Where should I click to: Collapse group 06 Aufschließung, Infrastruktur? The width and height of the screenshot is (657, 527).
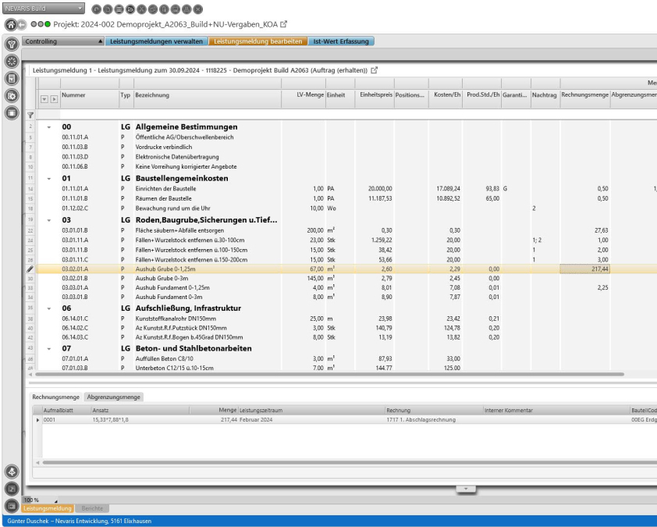(x=49, y=308)
